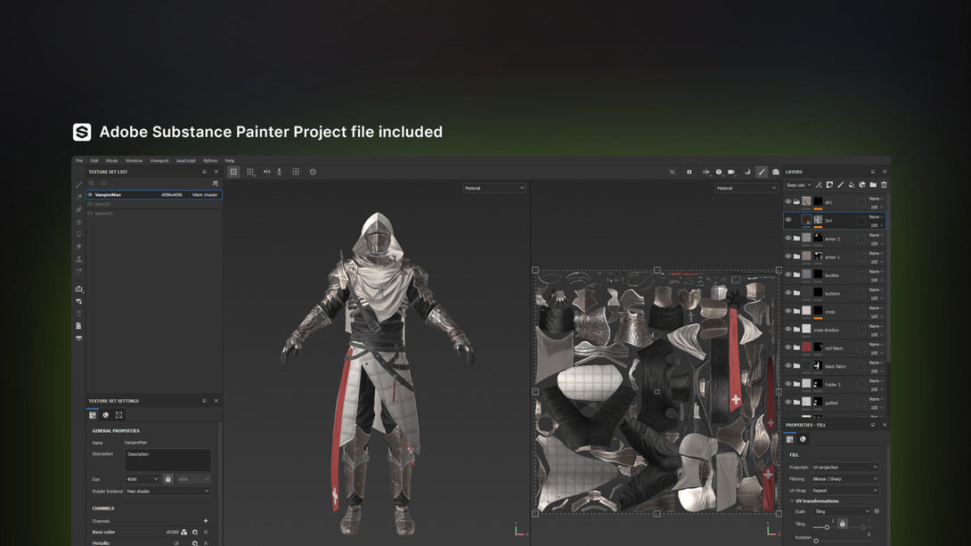
Task: Open the camera video icon in viewport toolbar
Action: click(731, 172)
